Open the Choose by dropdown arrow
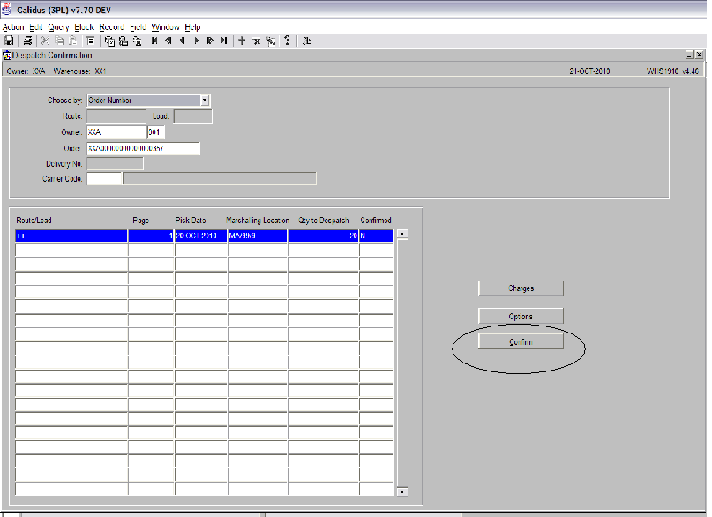The image size is (712, 517). click(205, 101)
